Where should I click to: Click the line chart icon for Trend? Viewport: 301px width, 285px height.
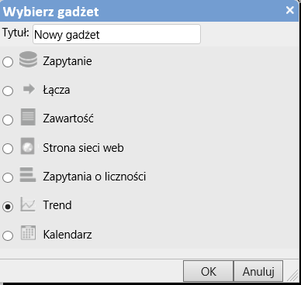(28, 204)
